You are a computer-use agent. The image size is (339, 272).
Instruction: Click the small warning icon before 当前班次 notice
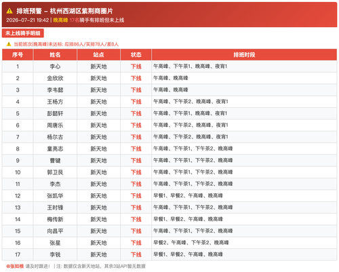[x=9, y=44]
